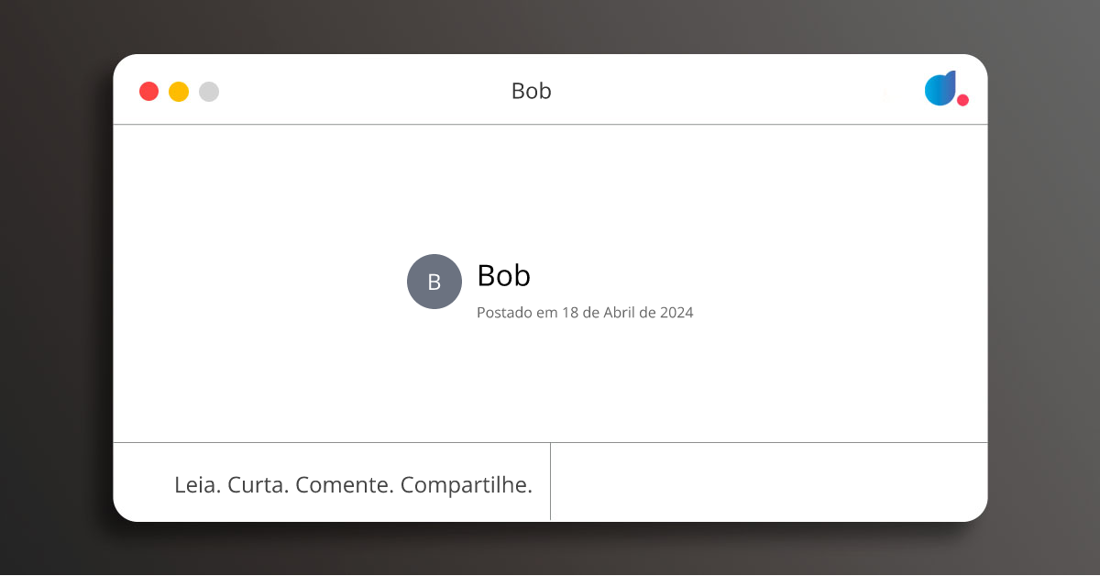1100x576 pixels.
Task: Click the author name 'Bob'
Action: (503, 275)
